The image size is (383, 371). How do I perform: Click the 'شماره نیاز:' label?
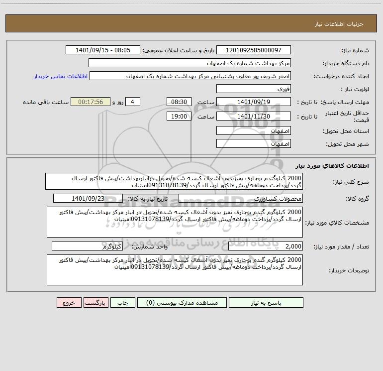(x=355, y=50)
